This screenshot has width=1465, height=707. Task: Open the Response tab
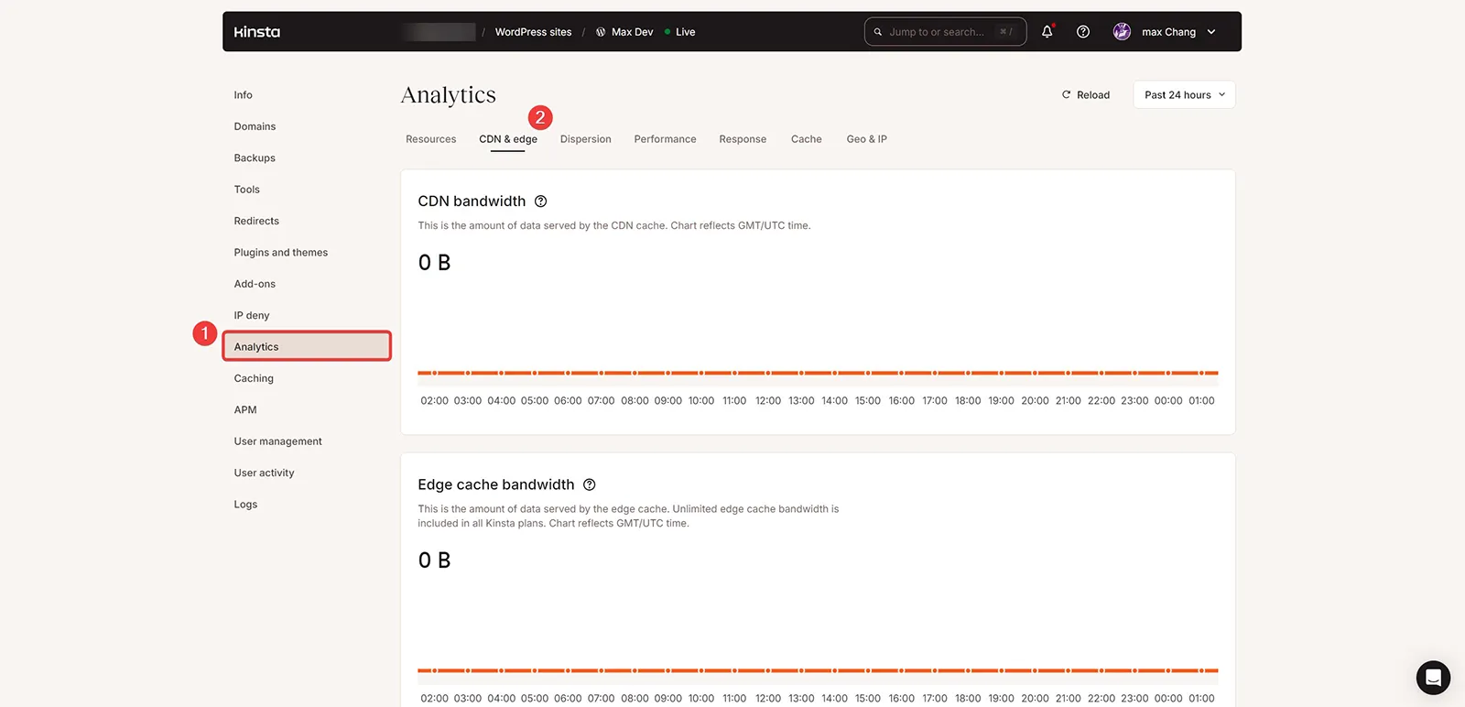click(x=743, y=139)
